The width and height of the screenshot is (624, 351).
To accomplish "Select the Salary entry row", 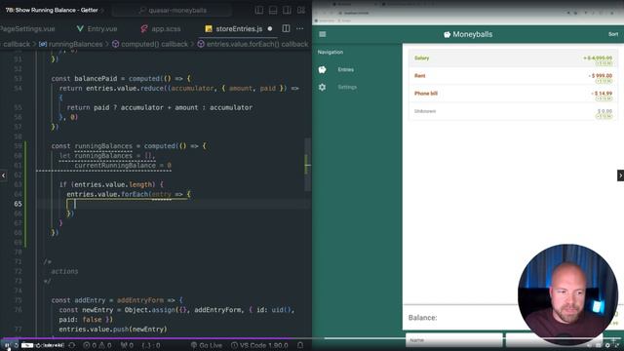I will 513,58.
